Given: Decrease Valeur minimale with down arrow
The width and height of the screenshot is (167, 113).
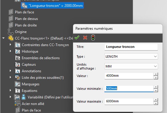Looking at the screenshot, I should tap(156, 91).
